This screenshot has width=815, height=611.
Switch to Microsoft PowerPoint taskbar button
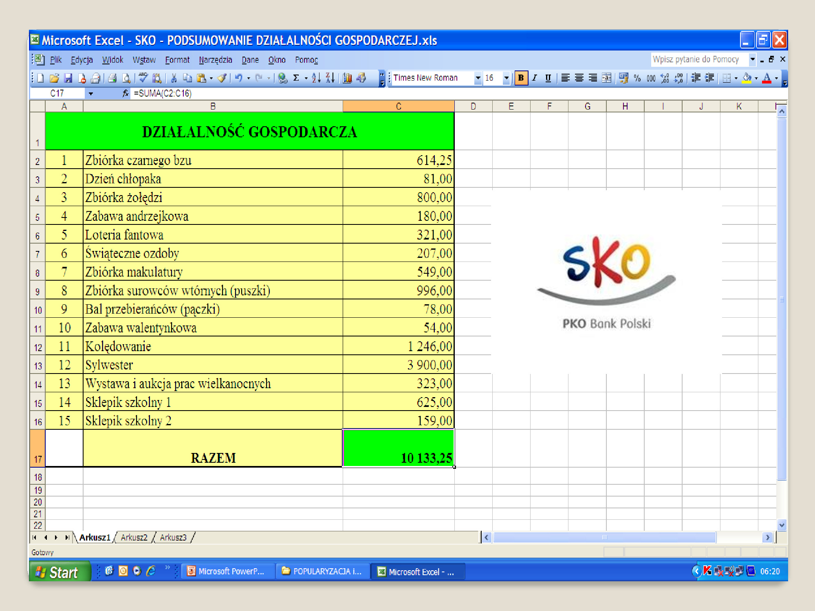coord(227,571)
